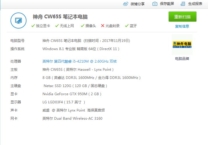Click the 威盛 Lynx Point 高保真音频 value
This screenshot has width=208, height=145.
tap(74, 110)
